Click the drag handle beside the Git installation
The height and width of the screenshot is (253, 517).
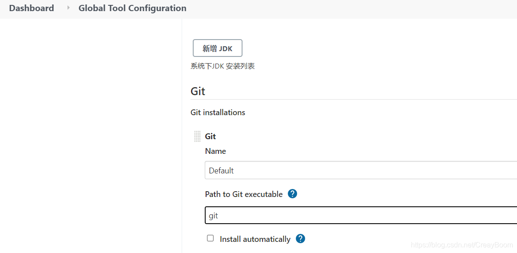click(197, 137)
